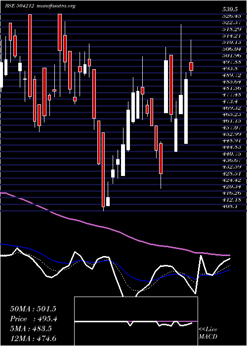
Task: Click the 'Price : 495.4' readout
Action: click(x=34, y=319)
